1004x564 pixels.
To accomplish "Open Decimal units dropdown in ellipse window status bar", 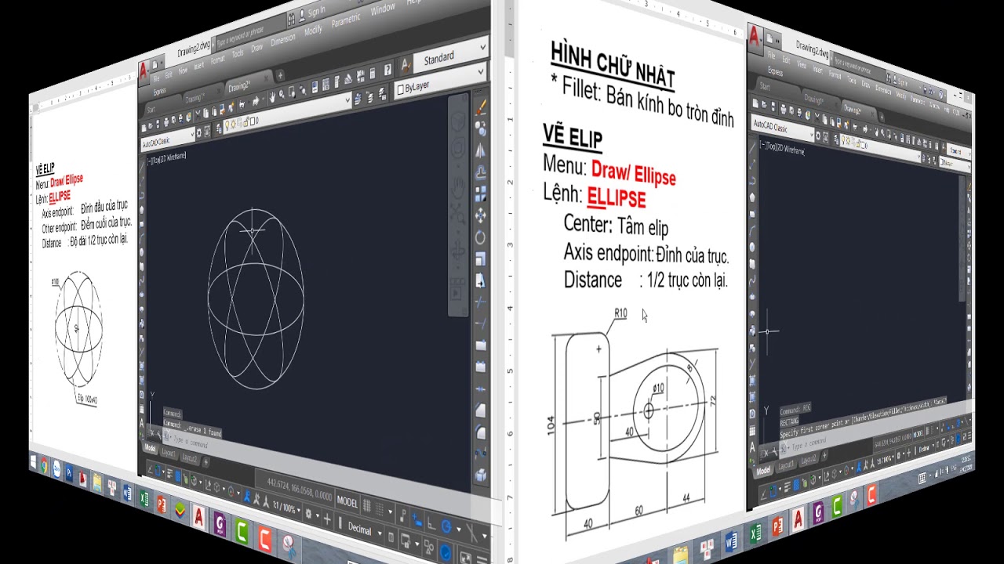I will [x=366, y=530].
